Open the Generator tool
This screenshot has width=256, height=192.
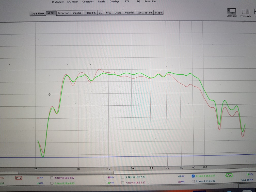88,2
